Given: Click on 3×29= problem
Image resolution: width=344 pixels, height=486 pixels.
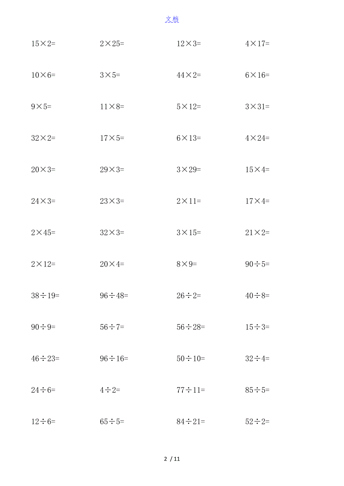Looking at the screenshot, I should click(188, 169).
